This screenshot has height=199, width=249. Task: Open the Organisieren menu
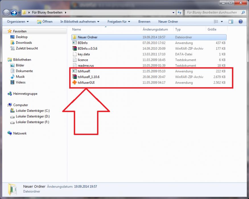point(18,22)
